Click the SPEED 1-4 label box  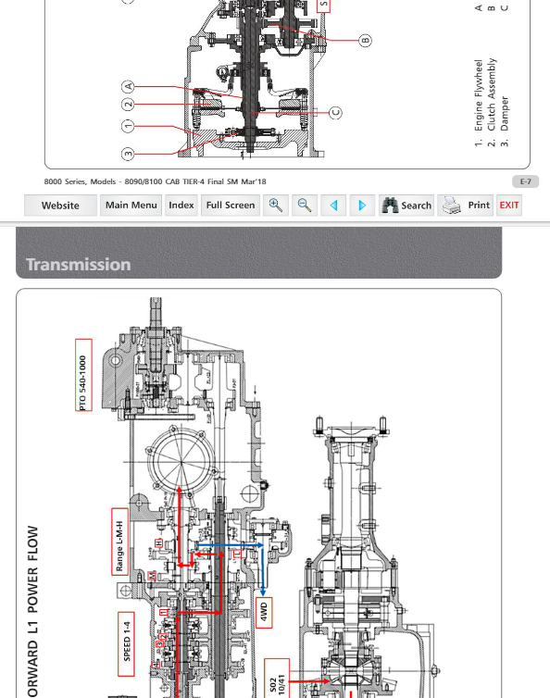pyautogui.click(x=127, y=644)
